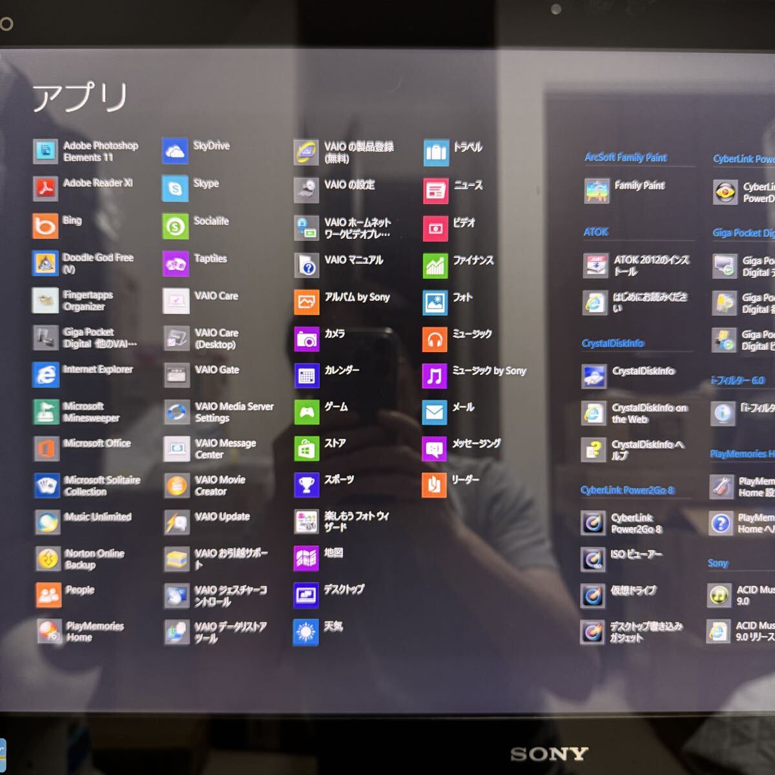Launch Family Paint
The width and height of the screenshot is (775, 775).
pyautogui.click(x=625, y=191)
